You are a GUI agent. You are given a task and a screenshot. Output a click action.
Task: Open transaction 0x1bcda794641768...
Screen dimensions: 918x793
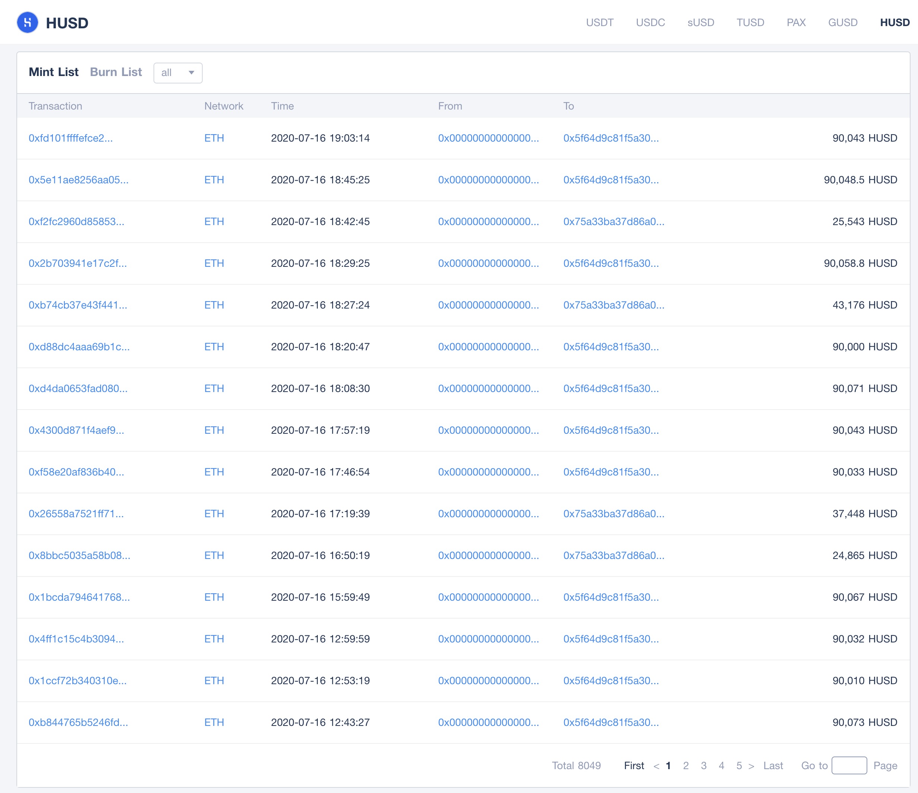(79, 597)
